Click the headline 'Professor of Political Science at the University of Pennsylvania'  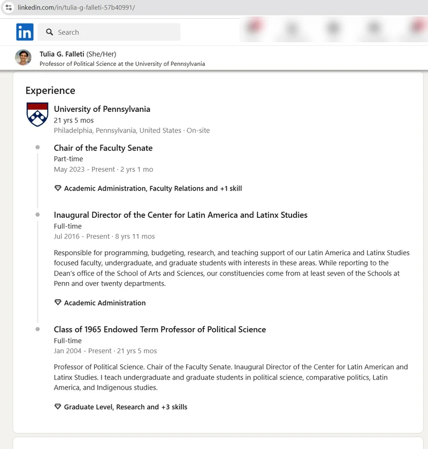(x=122, y=64)
